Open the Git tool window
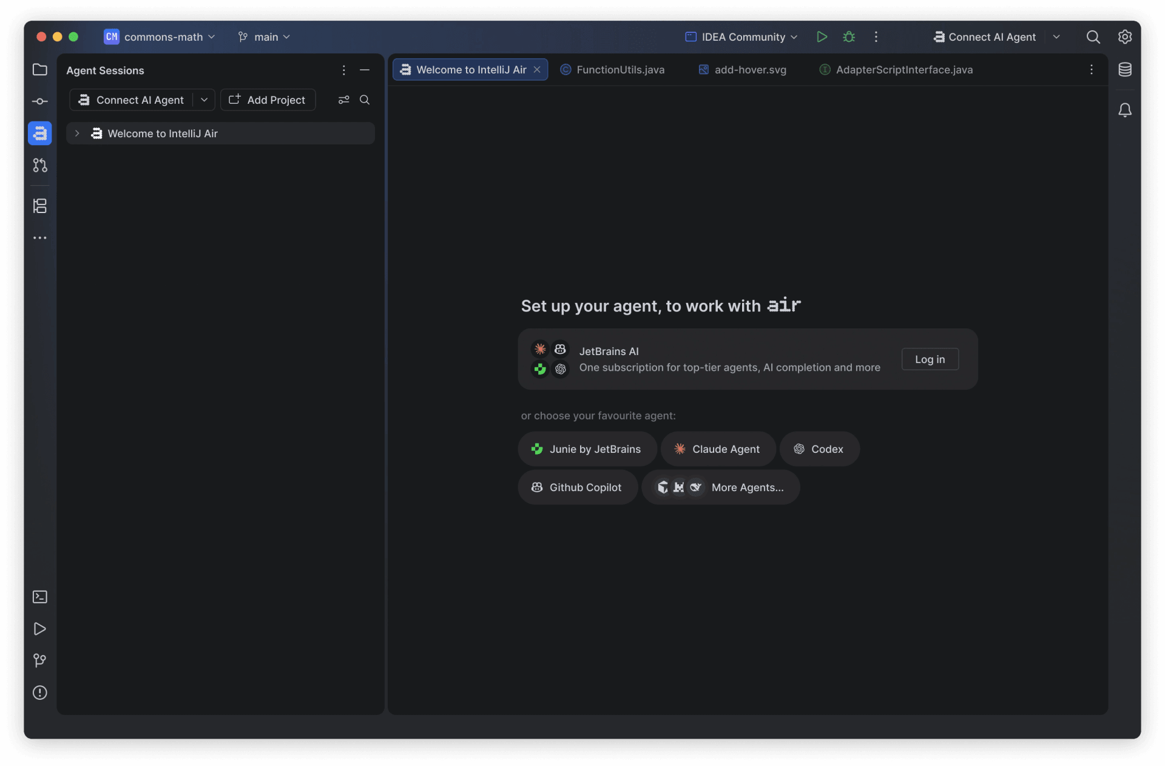The width and height of the screenshot is (1165, 766). pos(39,660)
